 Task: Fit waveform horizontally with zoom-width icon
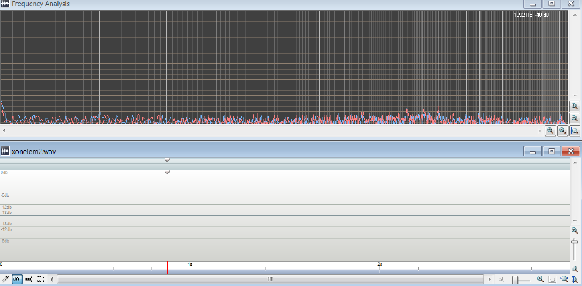[564, 279]
